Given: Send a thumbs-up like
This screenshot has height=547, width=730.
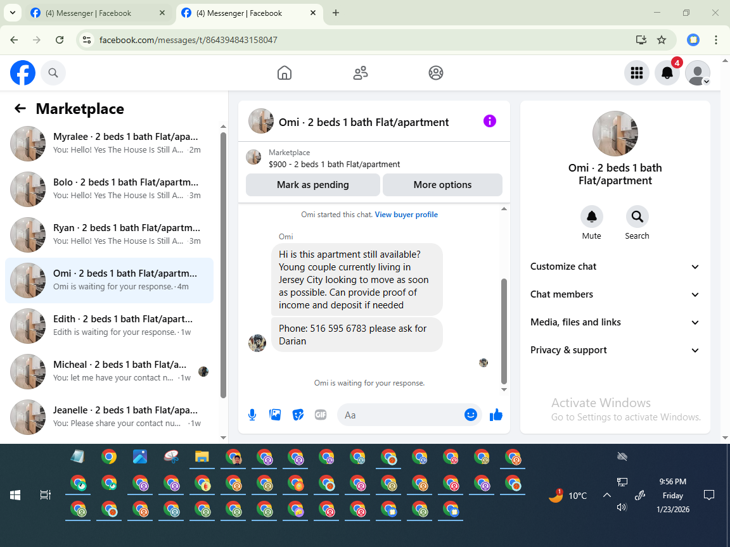Looking at the screenshot, I should tap(496, 415).
